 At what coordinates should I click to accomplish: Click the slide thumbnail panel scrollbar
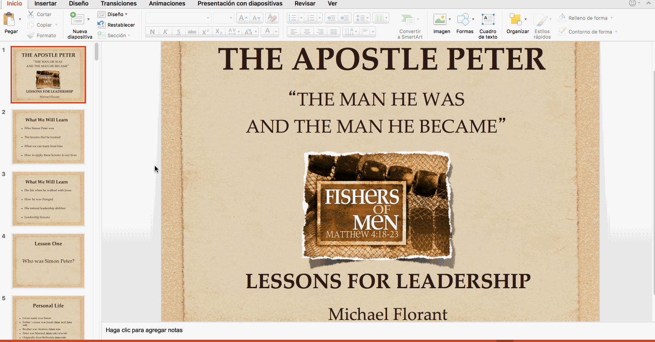click(97, 51)
